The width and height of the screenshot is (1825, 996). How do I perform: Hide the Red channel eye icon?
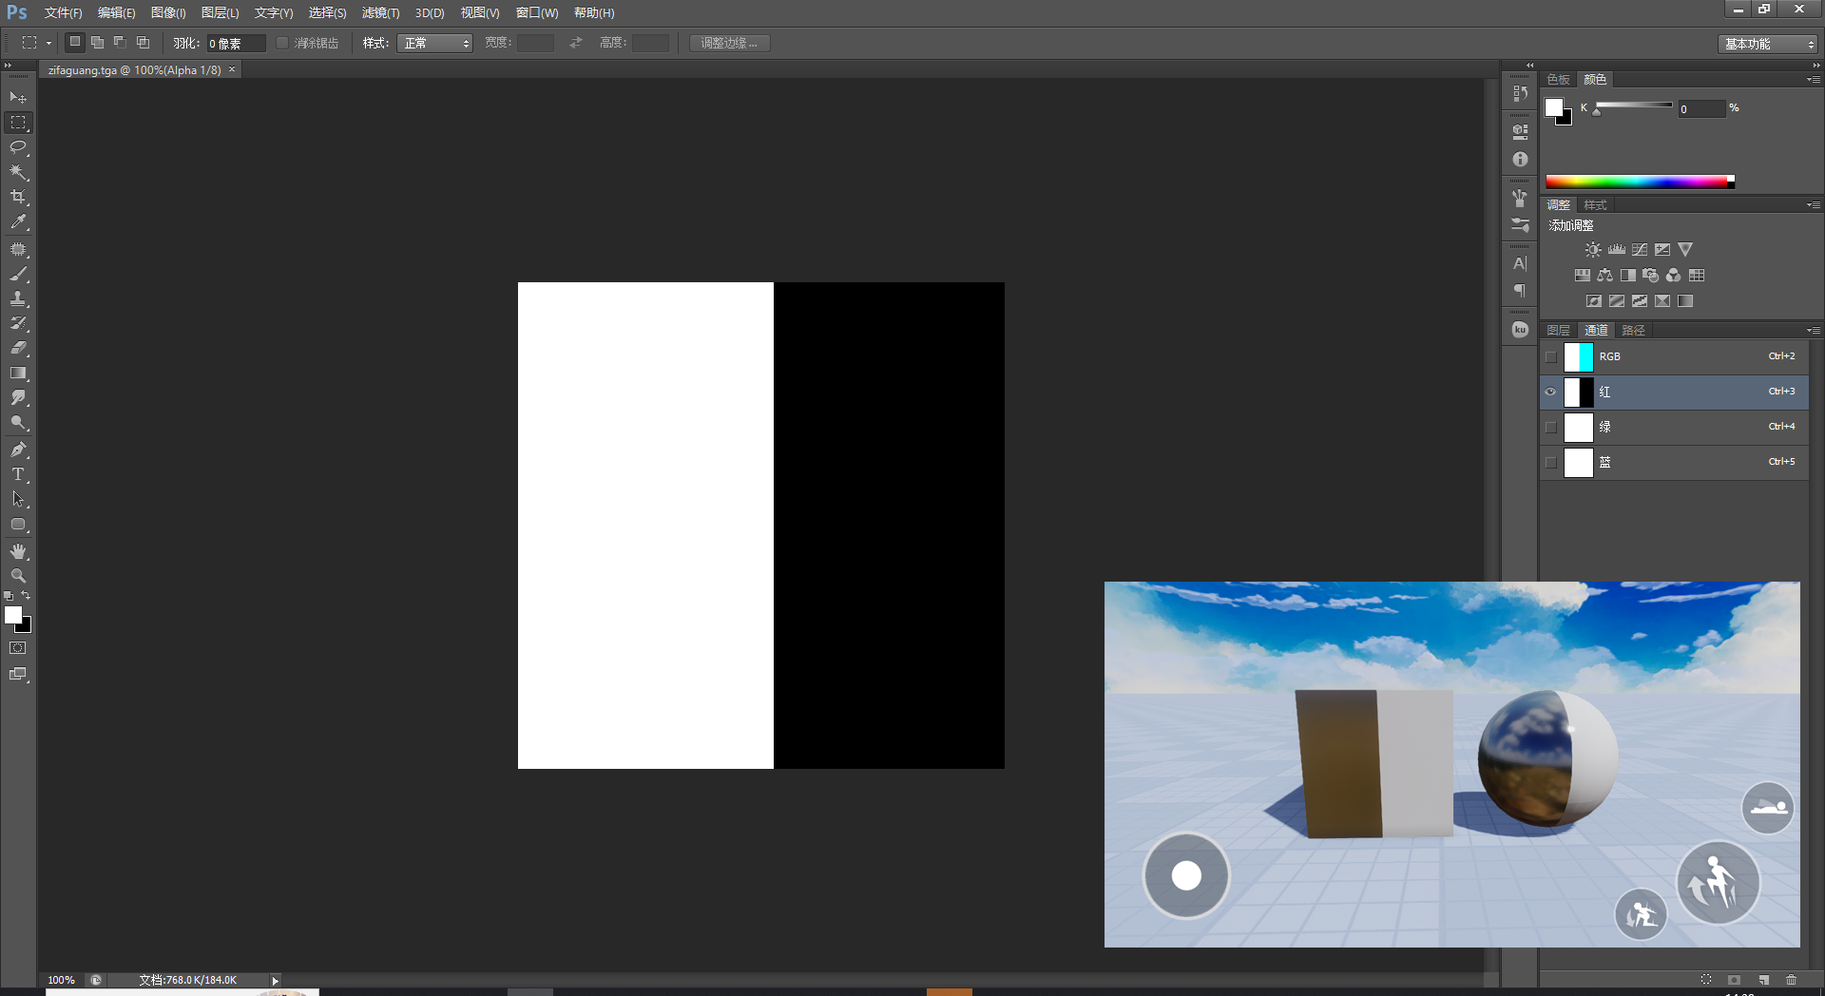[x=1551, y=392]
